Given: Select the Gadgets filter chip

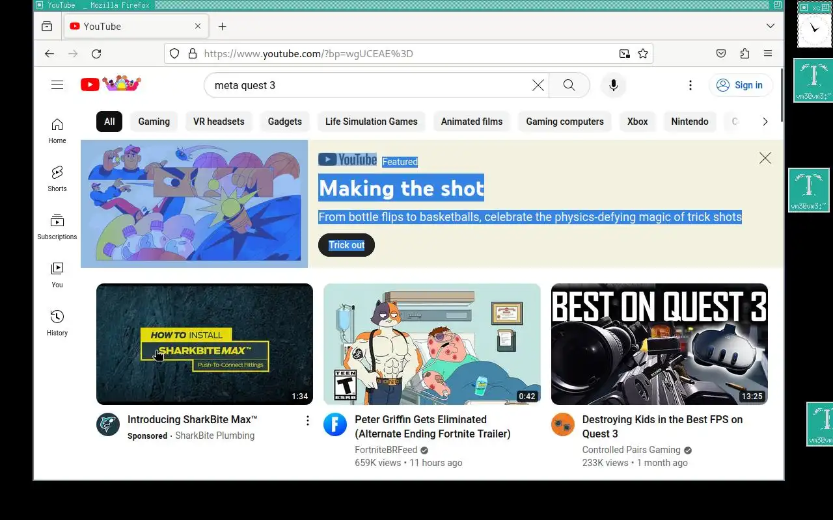Looking at the screenshot, I should [x=285, y=122].
